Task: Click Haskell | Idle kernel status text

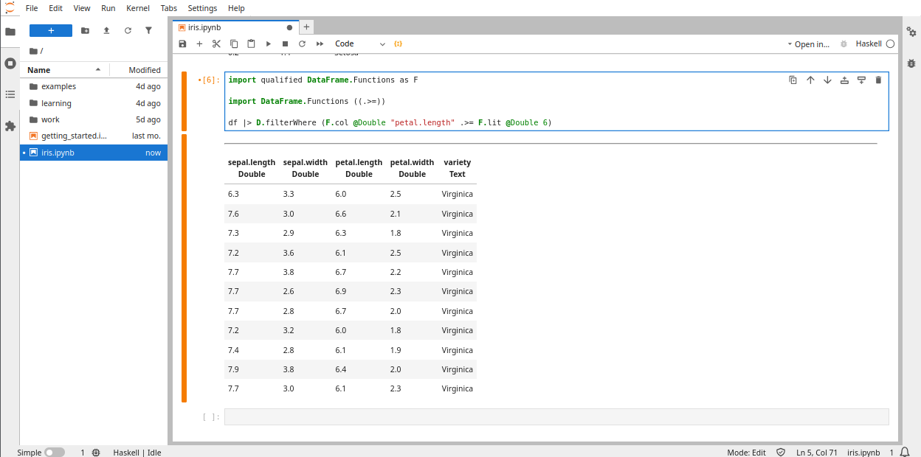Action: point(137,452)
